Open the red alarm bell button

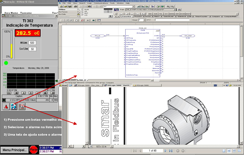6,107
